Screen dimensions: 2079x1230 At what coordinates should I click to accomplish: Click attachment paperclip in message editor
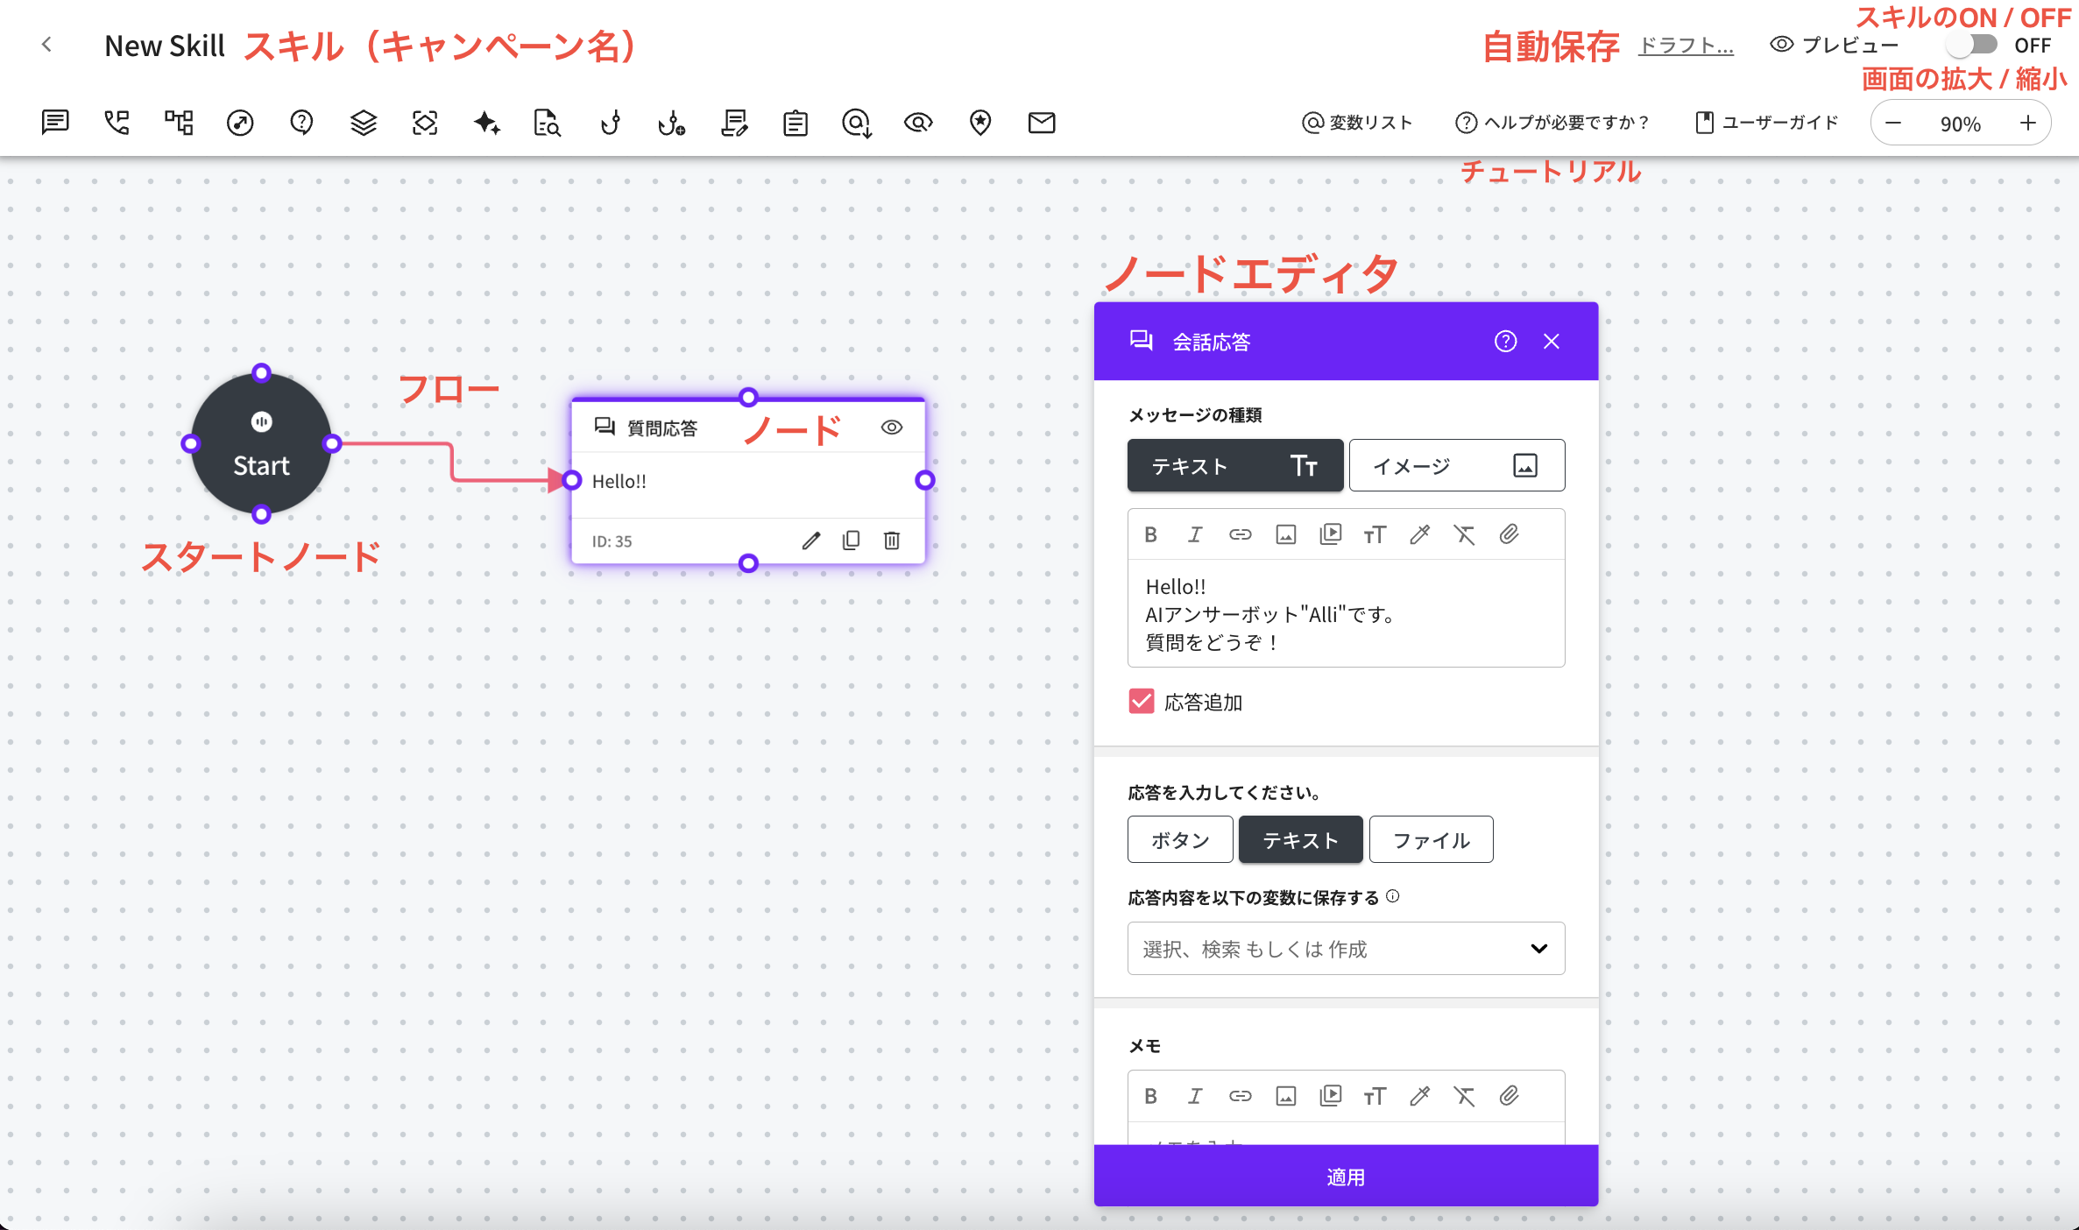coord(1509,534)
